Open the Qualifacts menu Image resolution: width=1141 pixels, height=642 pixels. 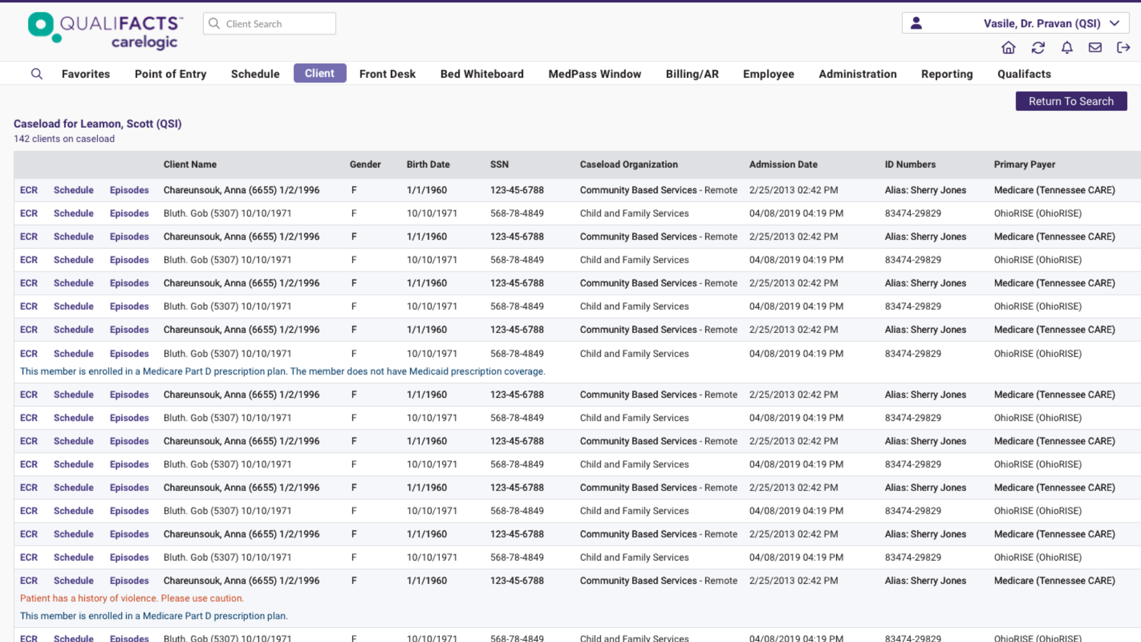coord(1024,74)
